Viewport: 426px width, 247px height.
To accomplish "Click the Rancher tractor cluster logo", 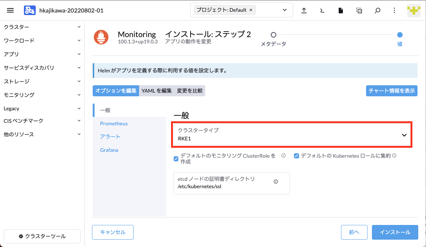I will tap(29, 10).
